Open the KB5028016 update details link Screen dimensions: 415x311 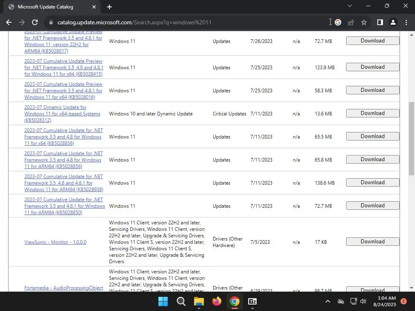(63, 90)
